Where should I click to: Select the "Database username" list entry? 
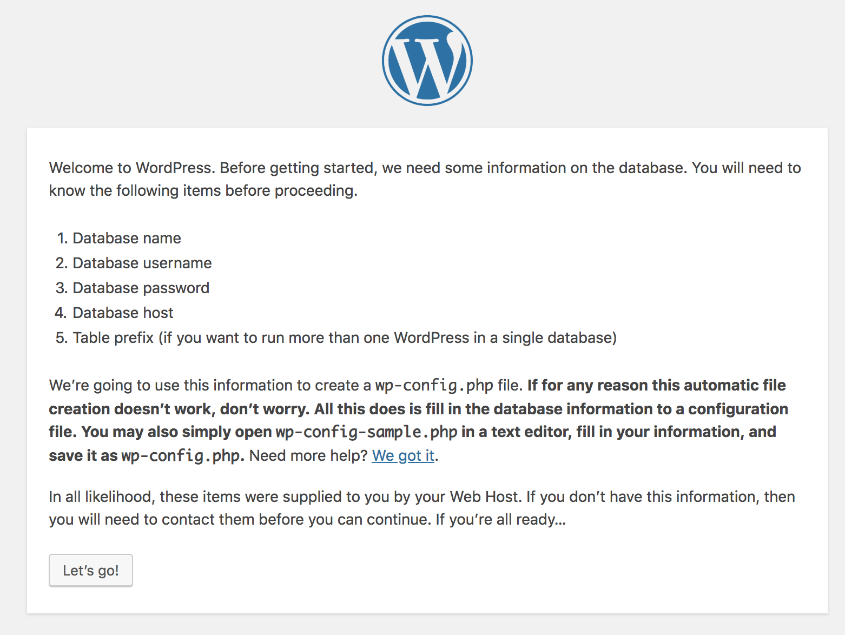142,263
